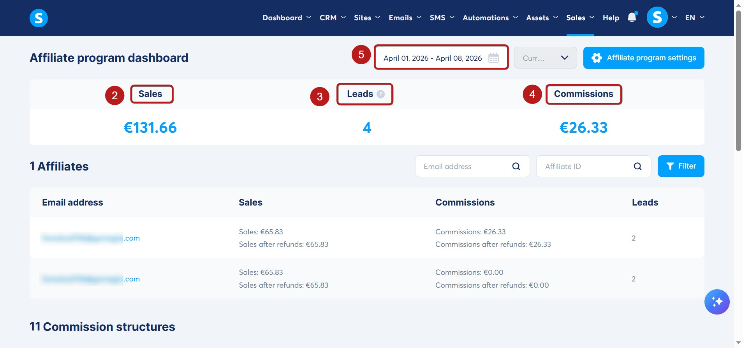This screenshot has width=743, height=348.
Task: Open the April 01 - April 08 date range picker
Action: point(441,58)
